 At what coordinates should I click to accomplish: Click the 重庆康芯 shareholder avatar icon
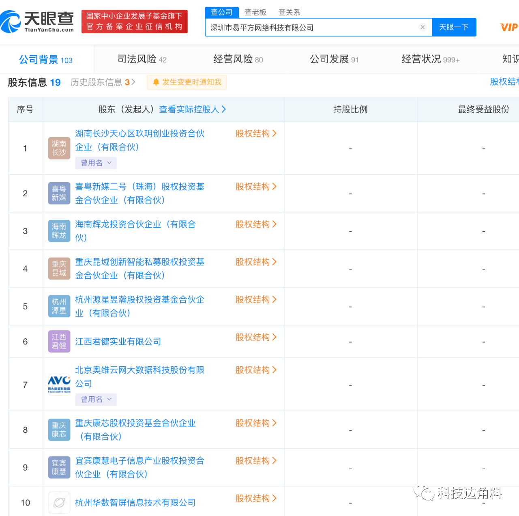(x=59, y=430)
